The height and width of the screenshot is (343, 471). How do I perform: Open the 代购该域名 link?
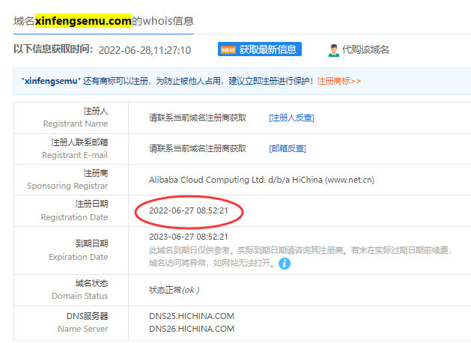[x=365, y=50]
